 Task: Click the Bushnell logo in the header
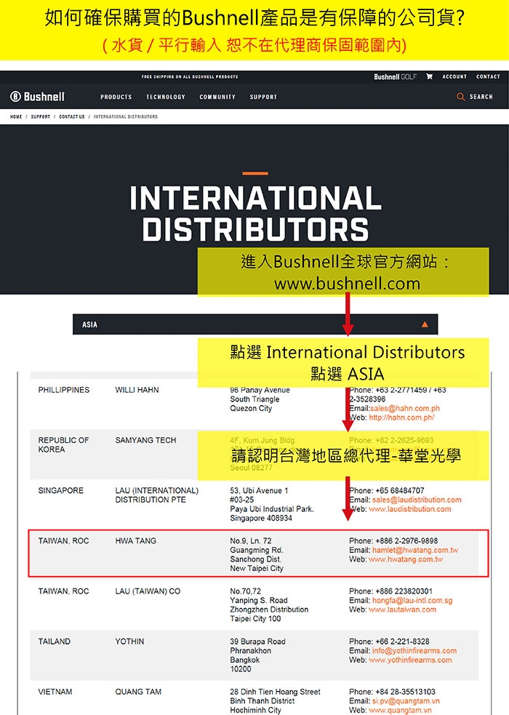click(37, 97)
